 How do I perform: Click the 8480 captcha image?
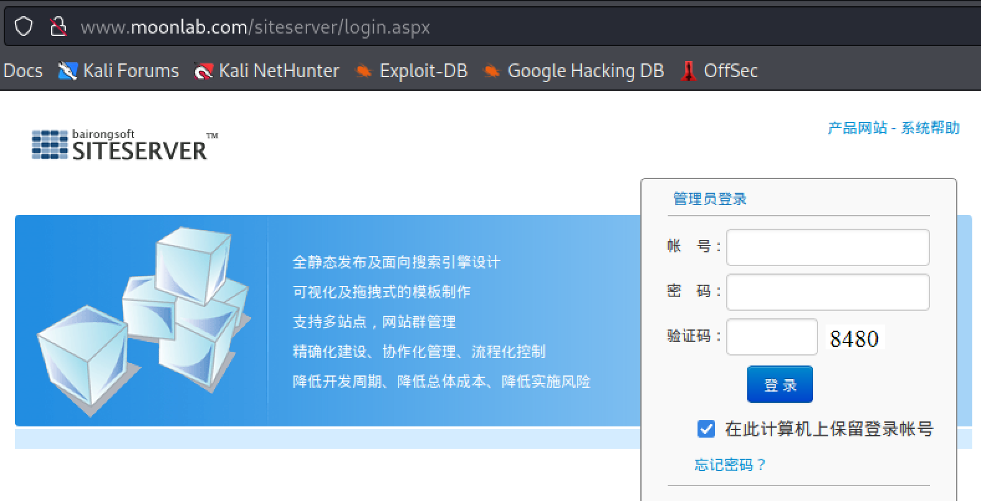(x=854, y=338)
